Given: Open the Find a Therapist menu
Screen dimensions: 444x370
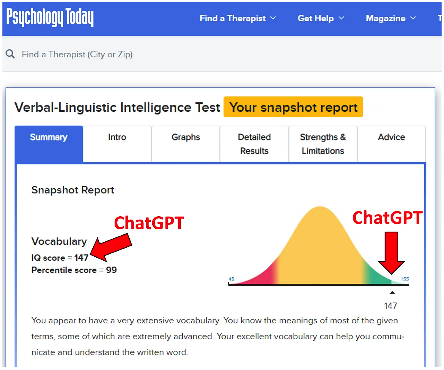Looking at the screenshot, I should point(233,18).
